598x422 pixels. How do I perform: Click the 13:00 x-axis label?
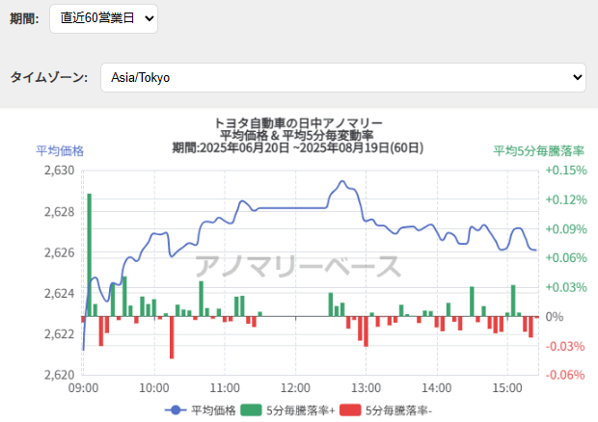point(367,388)
